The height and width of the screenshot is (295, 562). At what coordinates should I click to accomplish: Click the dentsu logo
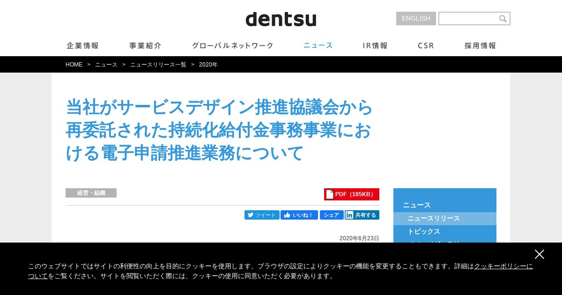point(281,19)
